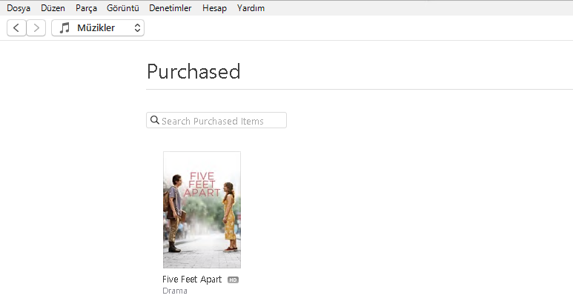
Task: Open the Yardım menu
Action: (251, 8)
